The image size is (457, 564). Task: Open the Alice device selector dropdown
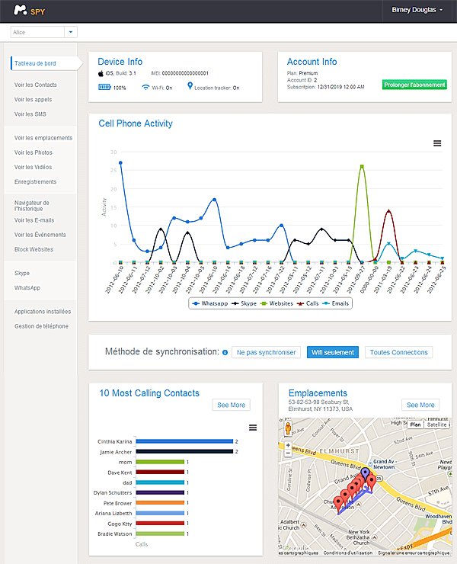click(x=71, y=32)
